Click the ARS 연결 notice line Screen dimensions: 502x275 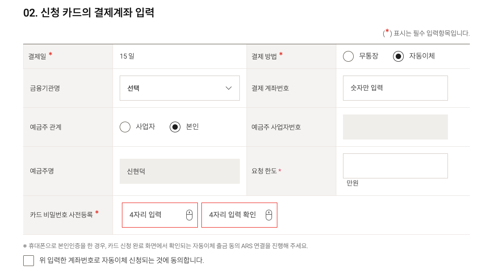pos(166,246)
